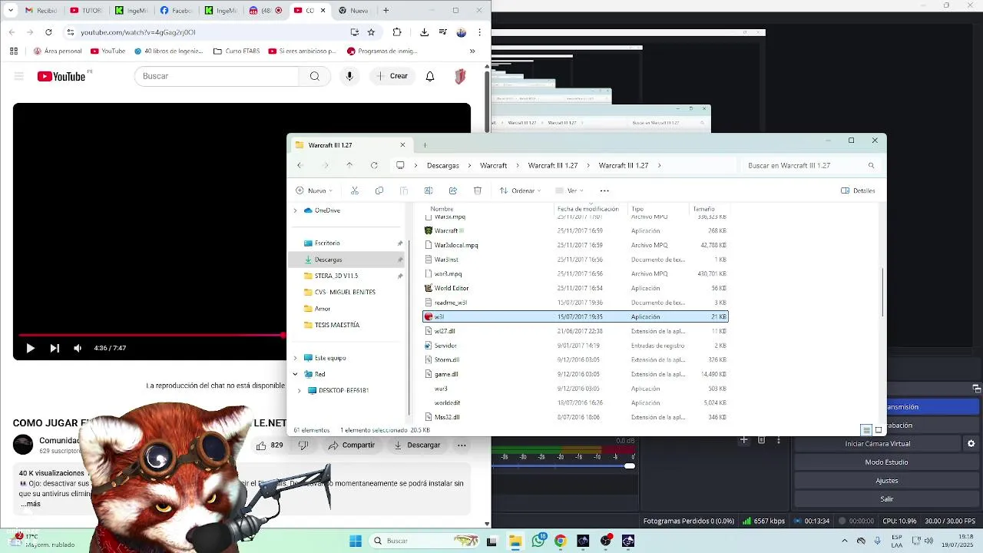This screenshot has height=553, width=983.
Task: Go up one folder in Explorer
Action: [349, 165]
